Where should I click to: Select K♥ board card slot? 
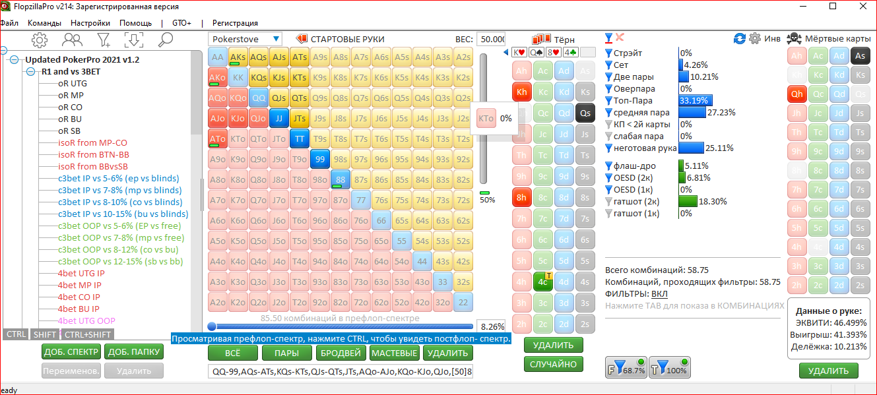point(520,52)
